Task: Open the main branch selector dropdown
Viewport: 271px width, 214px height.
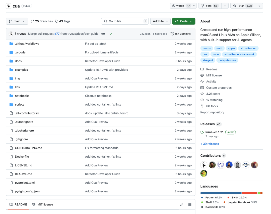Action: [x=17, y=21]
